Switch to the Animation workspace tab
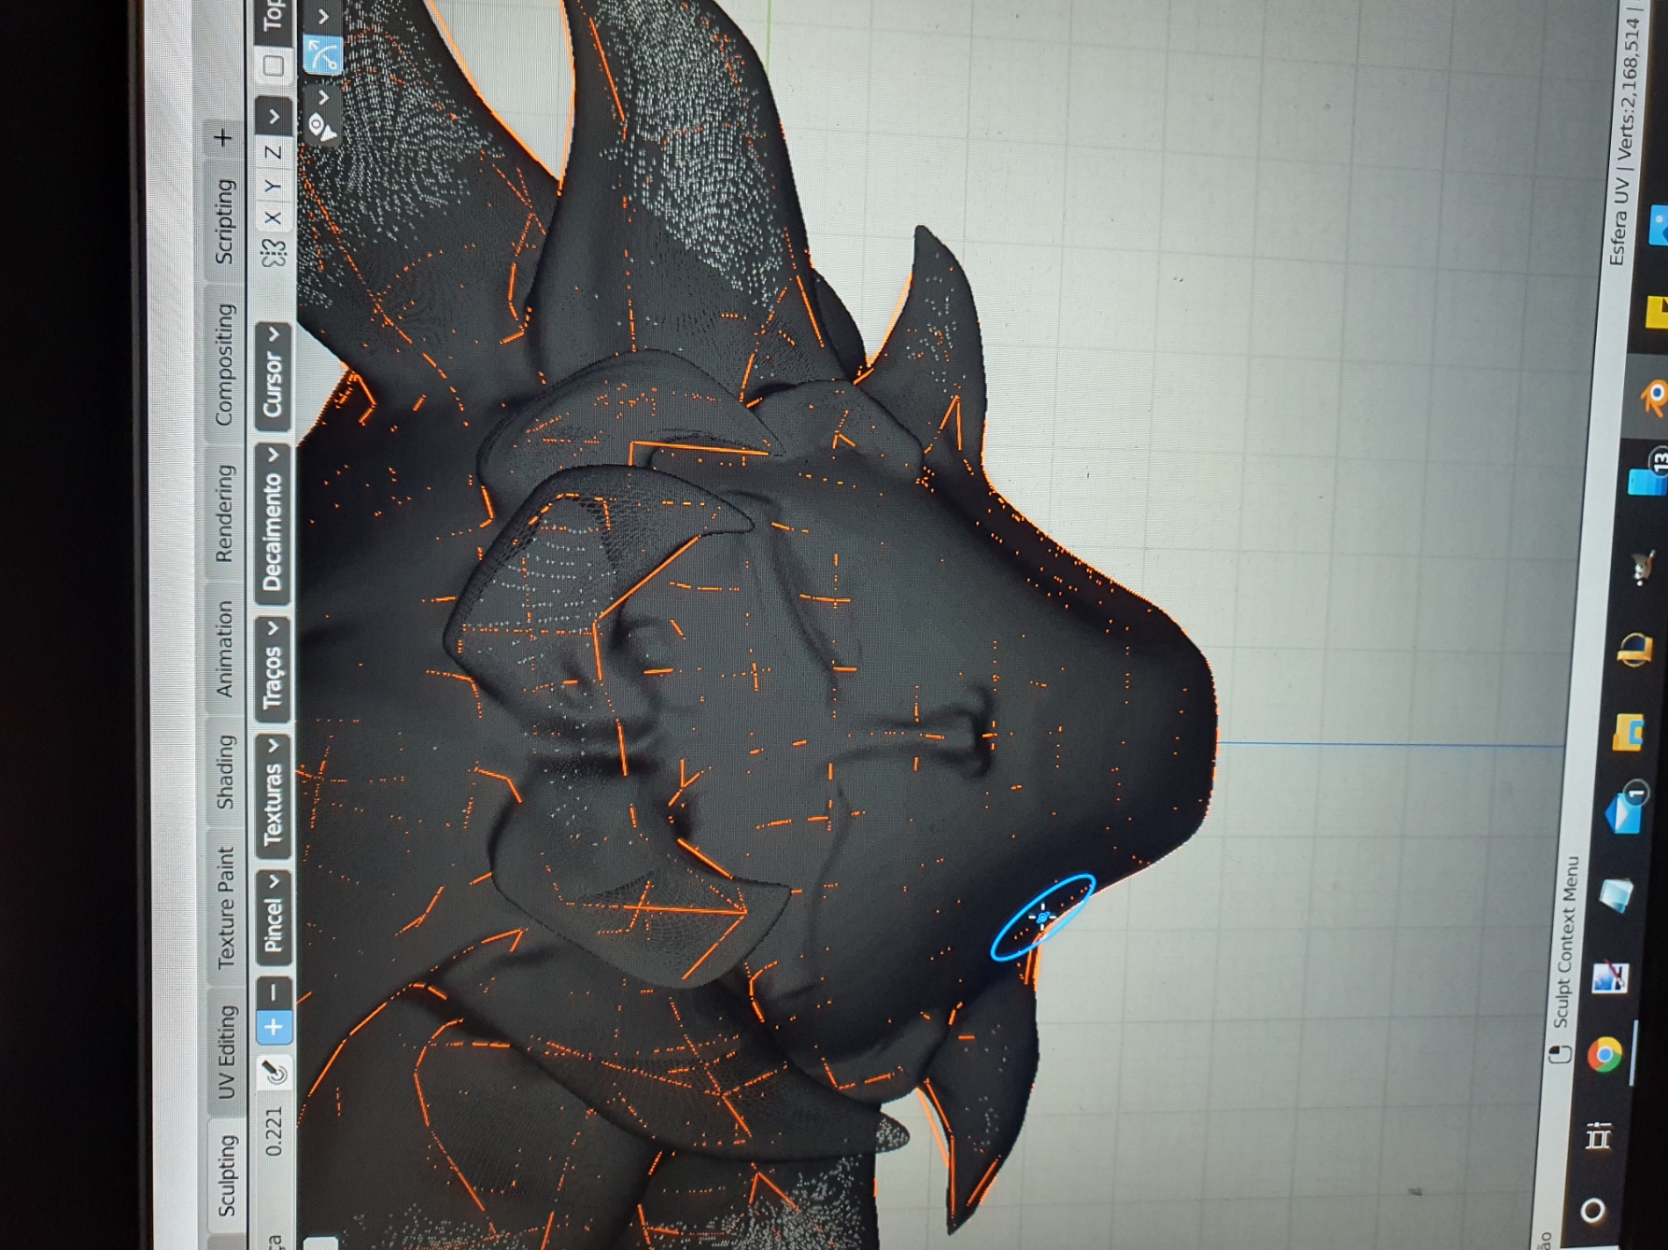 225,648
